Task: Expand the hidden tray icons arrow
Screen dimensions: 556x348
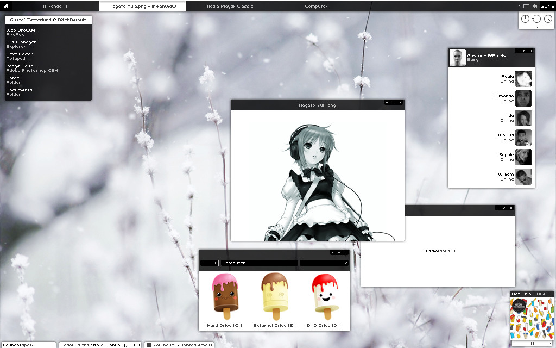Action: pos(520,6)
